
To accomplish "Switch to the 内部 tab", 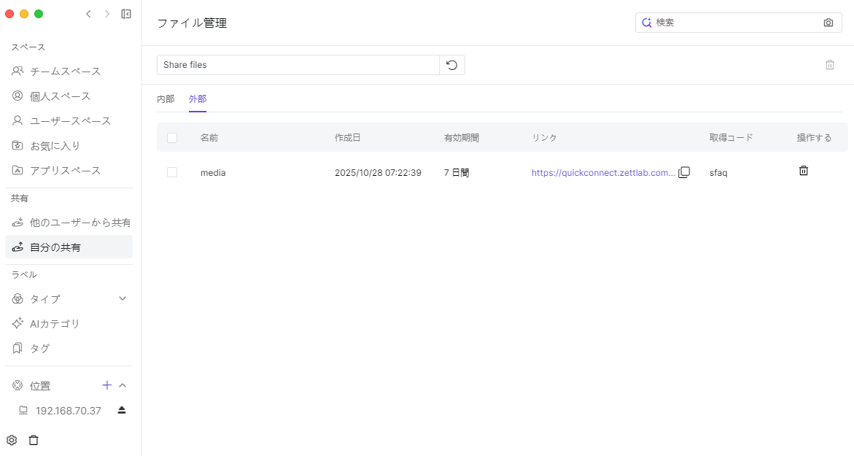I will [x=166, y=99].
